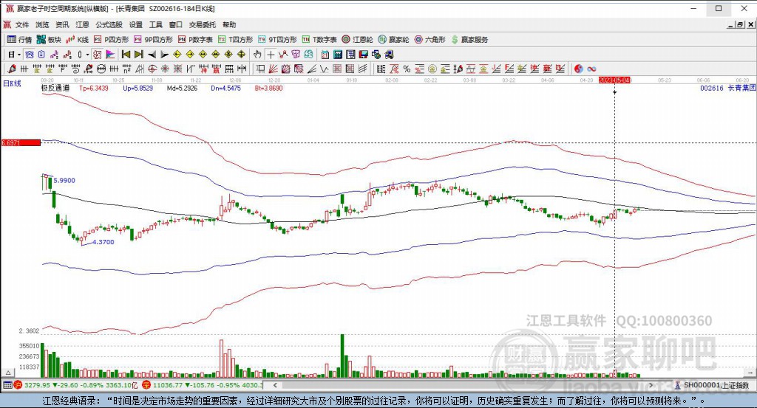Open the 资讯 menu
757x408 pixels.
(x=62, y=24)
